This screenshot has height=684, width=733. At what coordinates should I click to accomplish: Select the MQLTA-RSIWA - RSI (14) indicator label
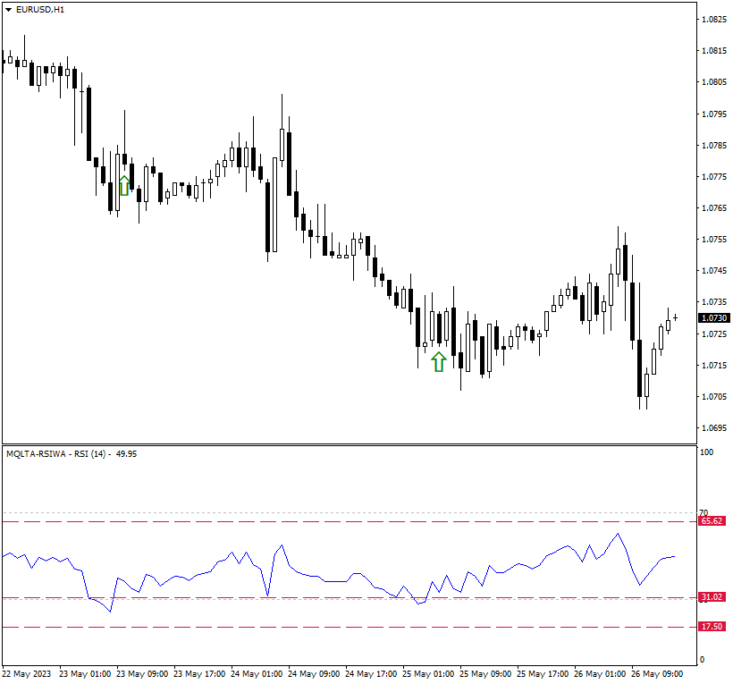pyautogui.click(x=58, y=454)
